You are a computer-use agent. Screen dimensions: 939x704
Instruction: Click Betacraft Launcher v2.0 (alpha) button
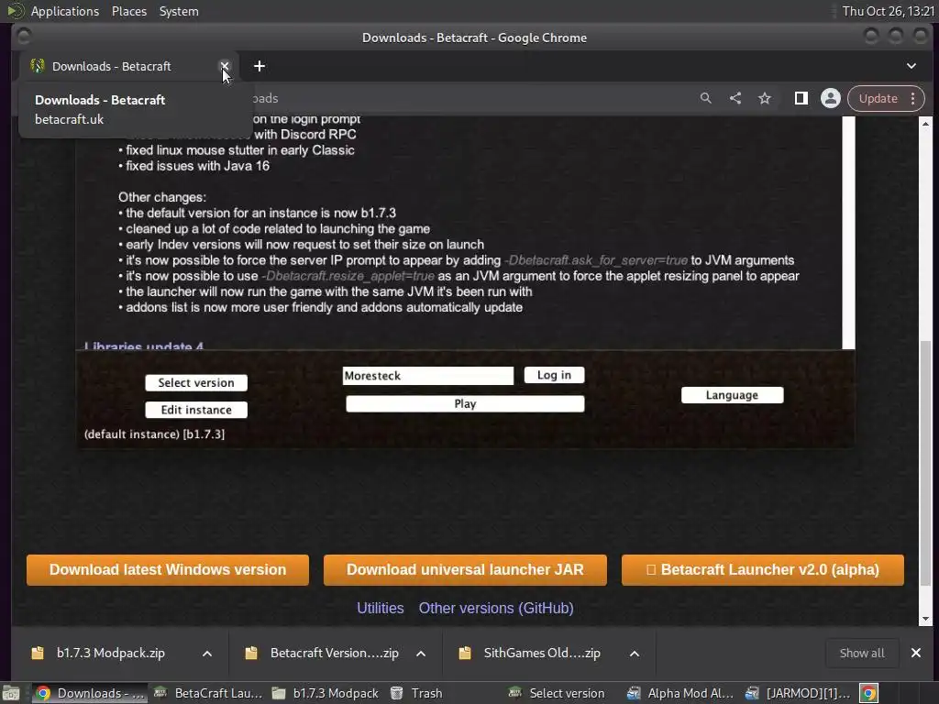pos(763,569)
